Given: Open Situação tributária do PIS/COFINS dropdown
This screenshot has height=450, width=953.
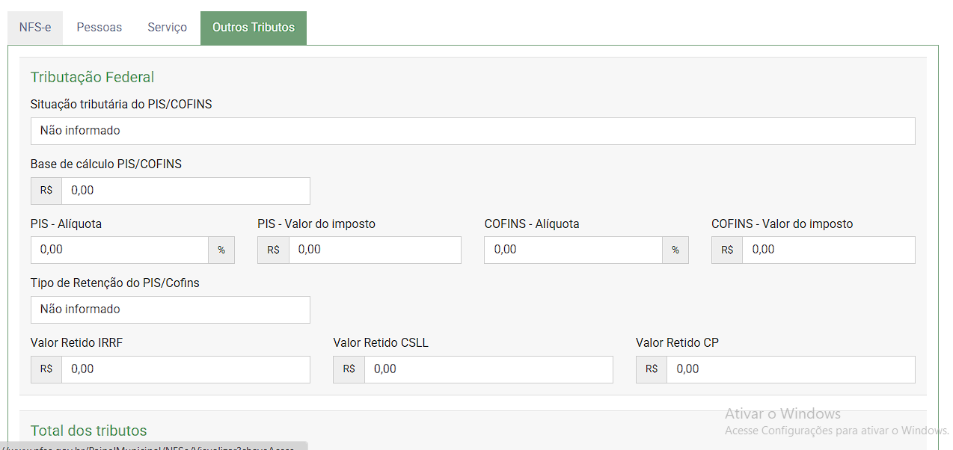Looking at the screenshot, I should (x=473, y=131).
